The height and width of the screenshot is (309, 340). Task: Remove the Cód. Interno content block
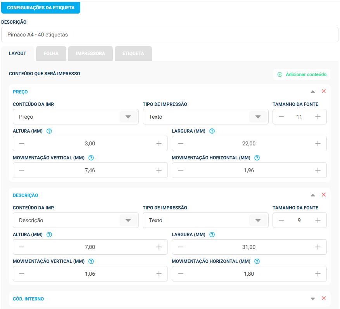pyautogui.click(x=324, y=298)
